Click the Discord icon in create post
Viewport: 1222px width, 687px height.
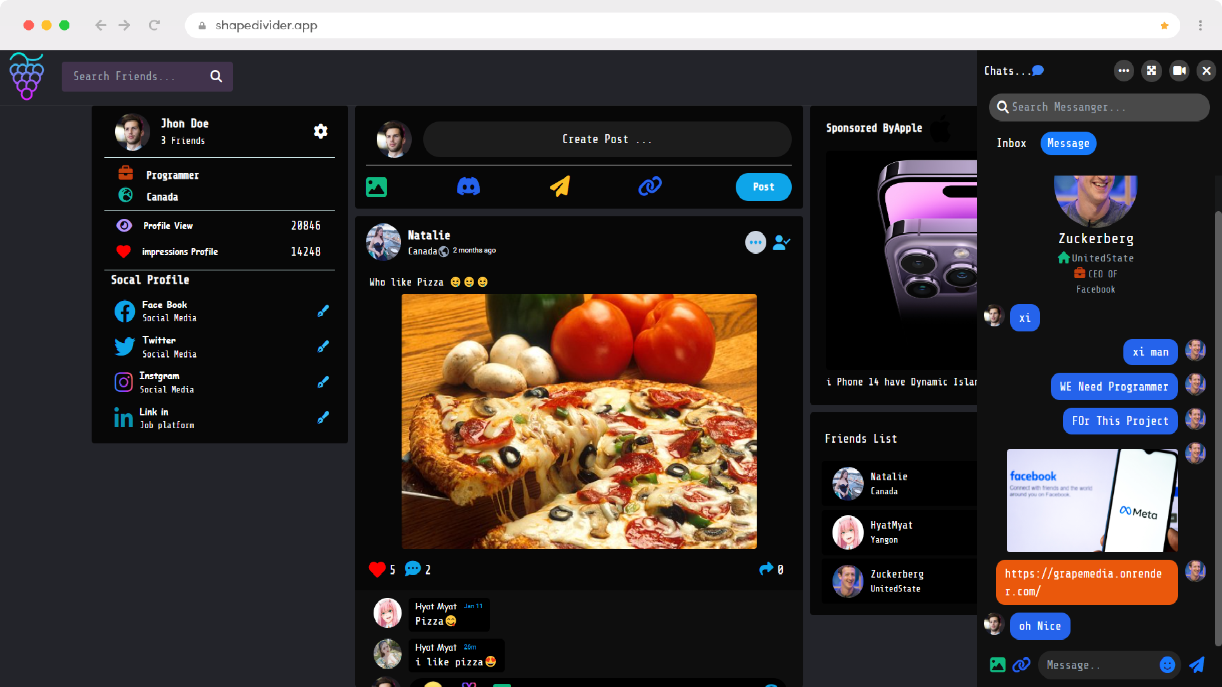[468, 186]
